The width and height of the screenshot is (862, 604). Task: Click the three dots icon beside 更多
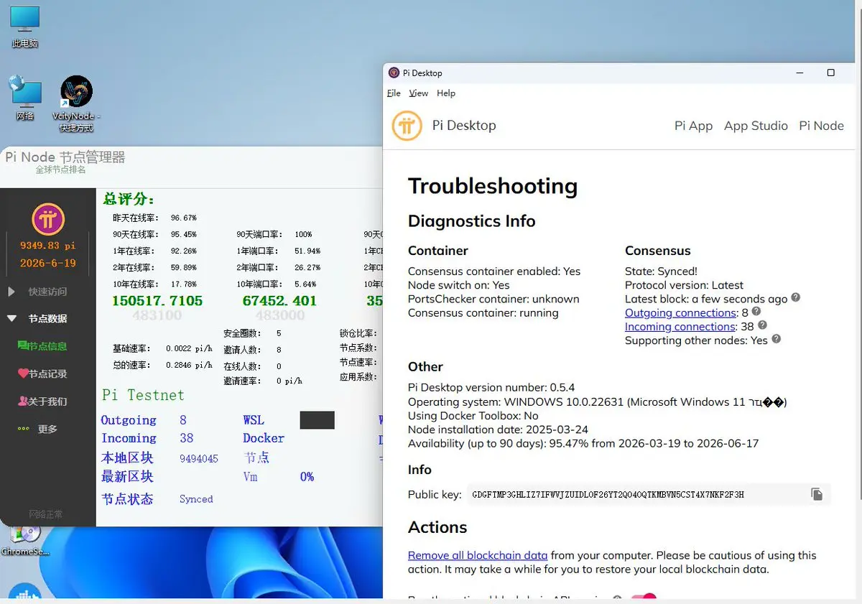click(23, 429)
